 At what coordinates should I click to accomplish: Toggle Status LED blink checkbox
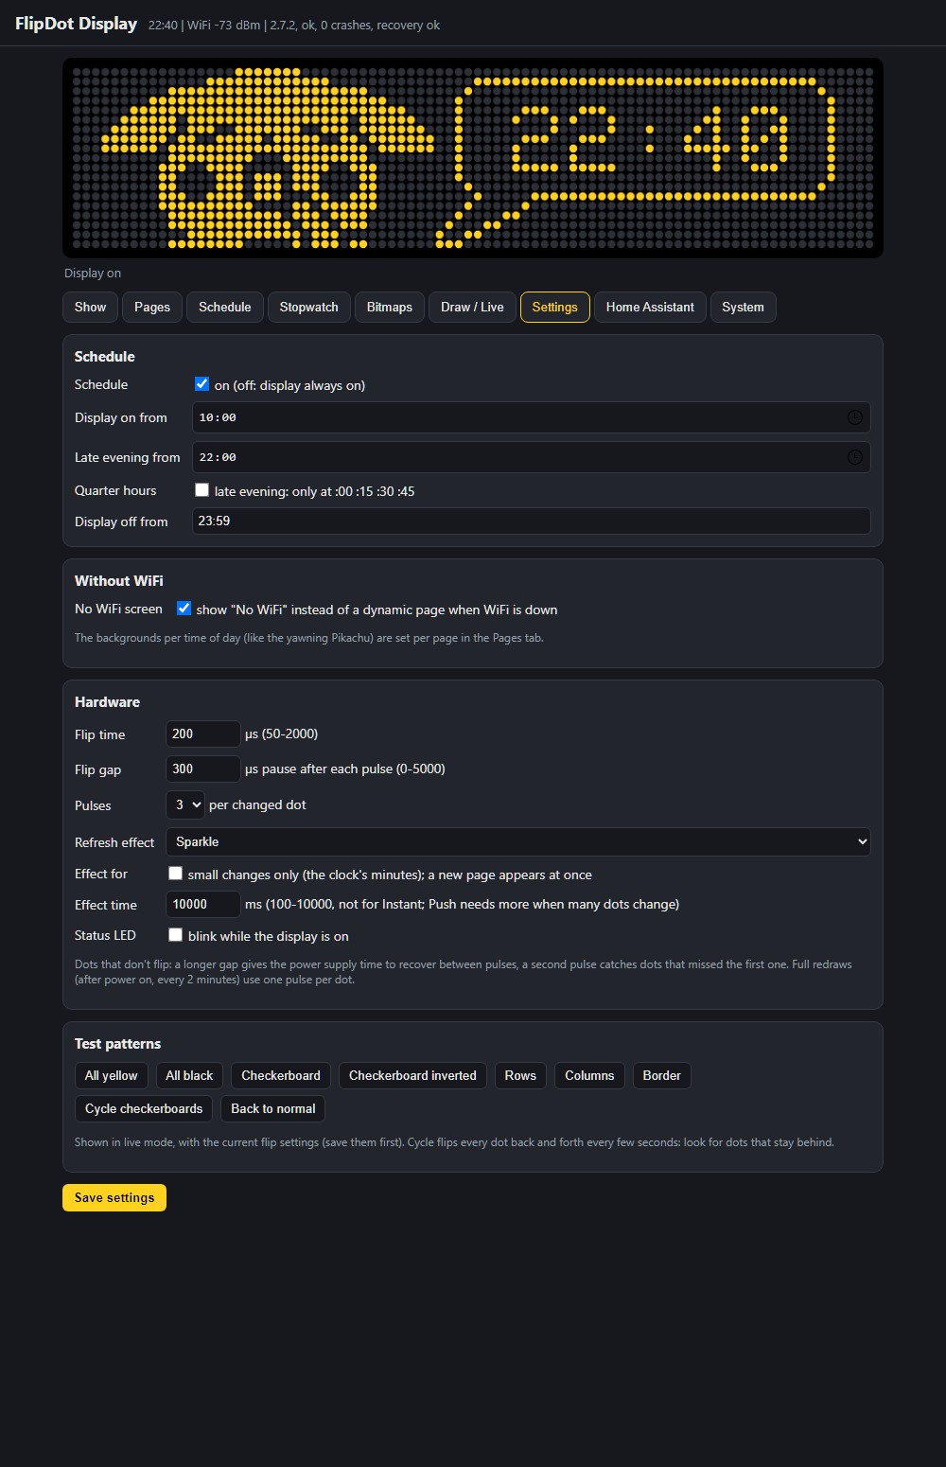(175, 935)
